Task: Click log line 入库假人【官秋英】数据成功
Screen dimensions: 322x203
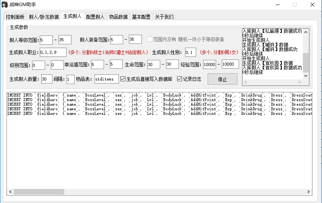Action: point(272,68)
